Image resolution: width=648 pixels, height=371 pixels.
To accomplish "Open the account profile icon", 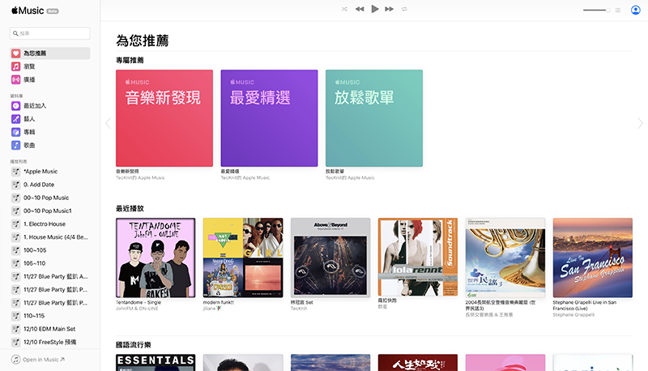I will coord(635,10).
